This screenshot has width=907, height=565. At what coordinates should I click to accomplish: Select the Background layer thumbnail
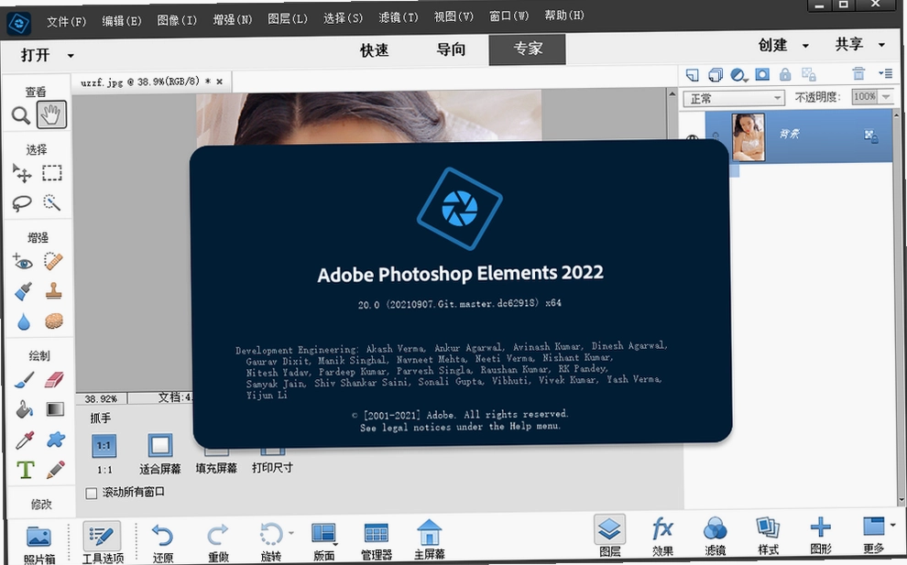(x=748, y=136)
